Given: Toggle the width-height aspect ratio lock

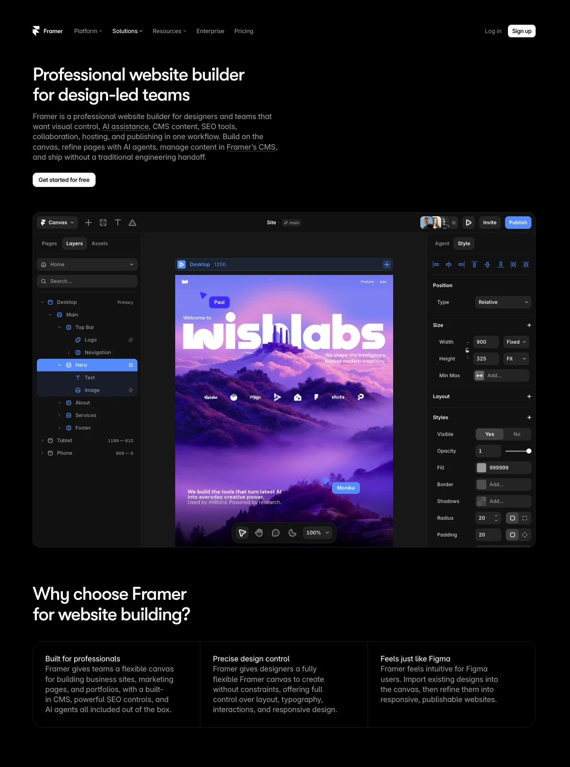Looking at the screenshot, I should (x=467, y=350).
